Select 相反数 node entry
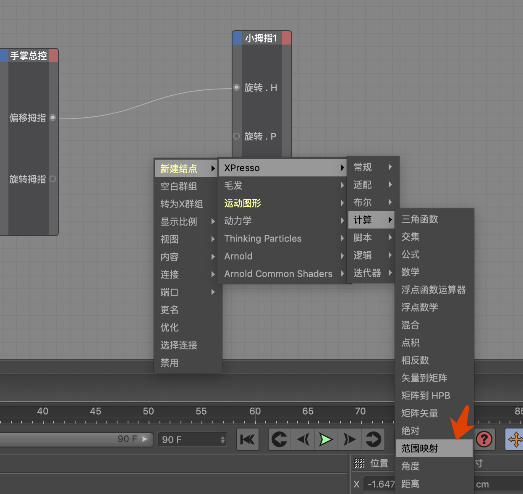Image resolution: width=523 pixels, height=494 pixels. (434, 360)
